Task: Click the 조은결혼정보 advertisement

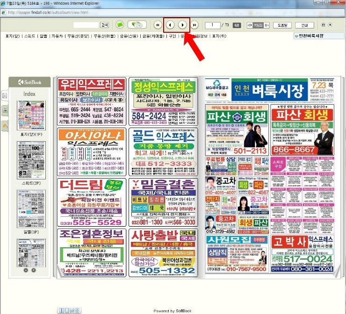Action: pos(92,253)
